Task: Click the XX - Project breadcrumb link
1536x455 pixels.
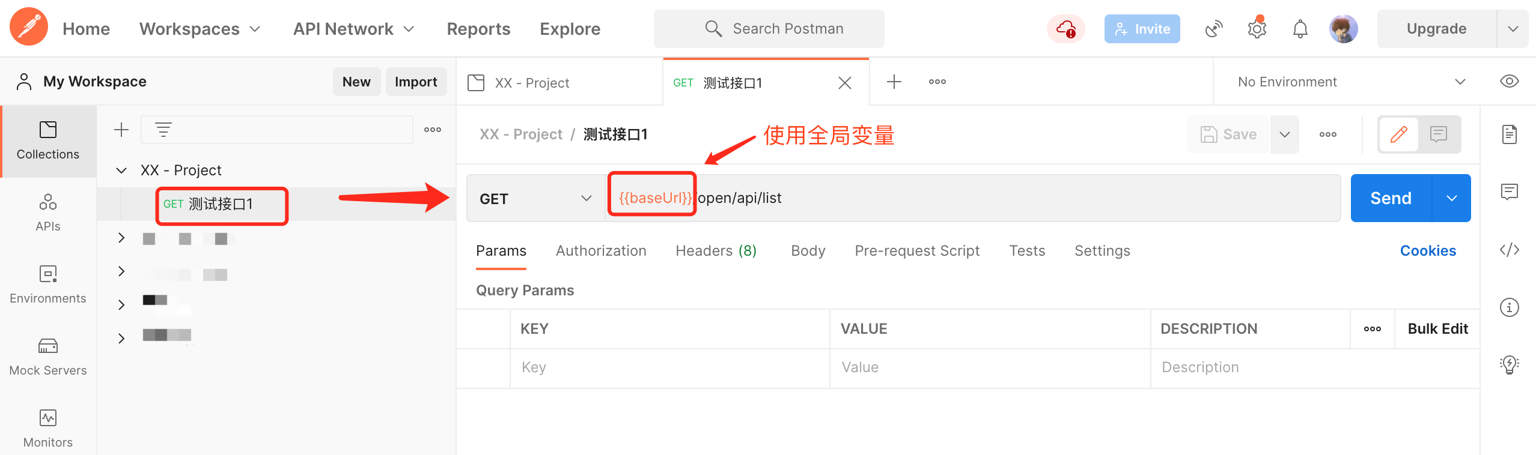Action: (x=521, y=134)
